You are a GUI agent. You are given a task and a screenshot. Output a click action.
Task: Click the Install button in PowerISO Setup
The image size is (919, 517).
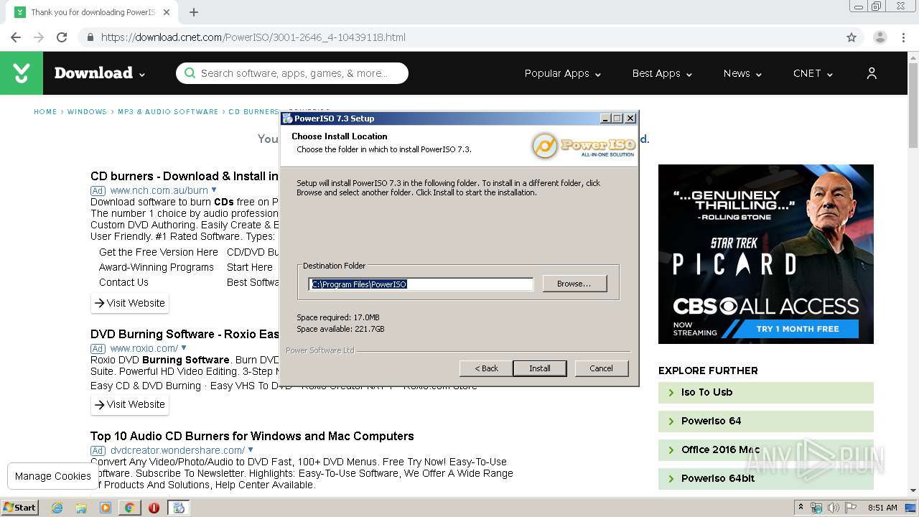click(x=540, y=368)
